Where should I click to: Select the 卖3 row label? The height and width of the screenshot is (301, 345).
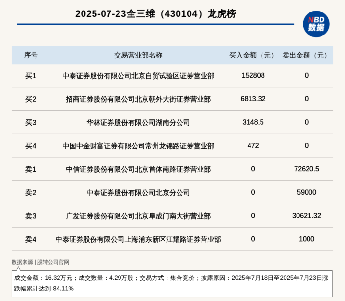click(31, 216)
